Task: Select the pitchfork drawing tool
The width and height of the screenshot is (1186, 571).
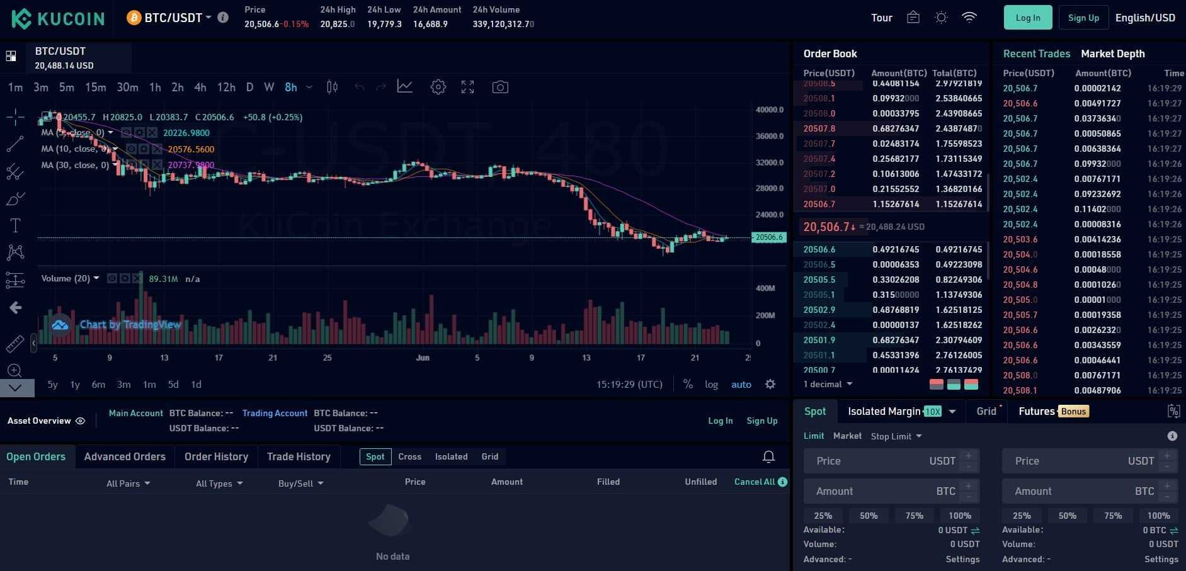Action: pos(15,171)
